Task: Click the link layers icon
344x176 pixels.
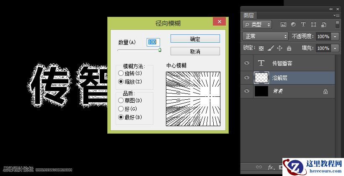Action: click(x=259, y=167)
